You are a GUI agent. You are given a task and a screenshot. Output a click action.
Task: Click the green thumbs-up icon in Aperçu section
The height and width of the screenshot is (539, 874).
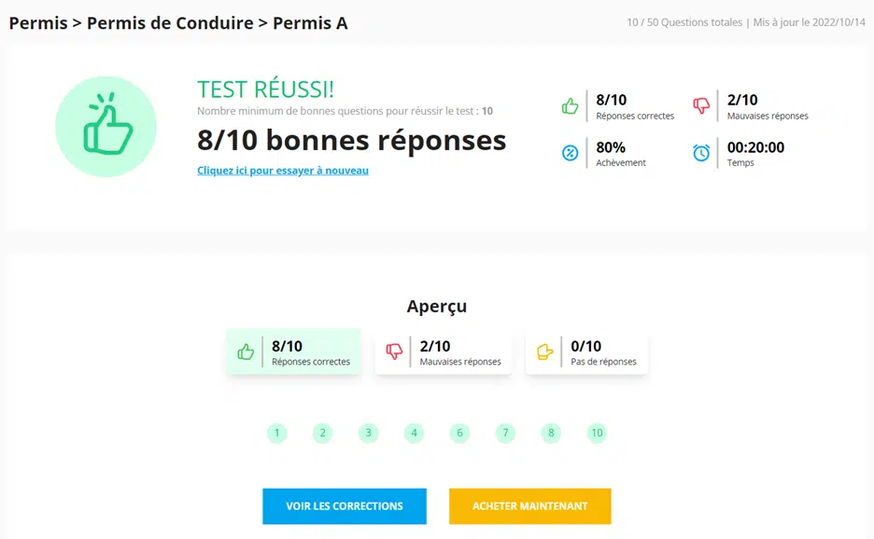pyautogui.click(x=246, y=352)
